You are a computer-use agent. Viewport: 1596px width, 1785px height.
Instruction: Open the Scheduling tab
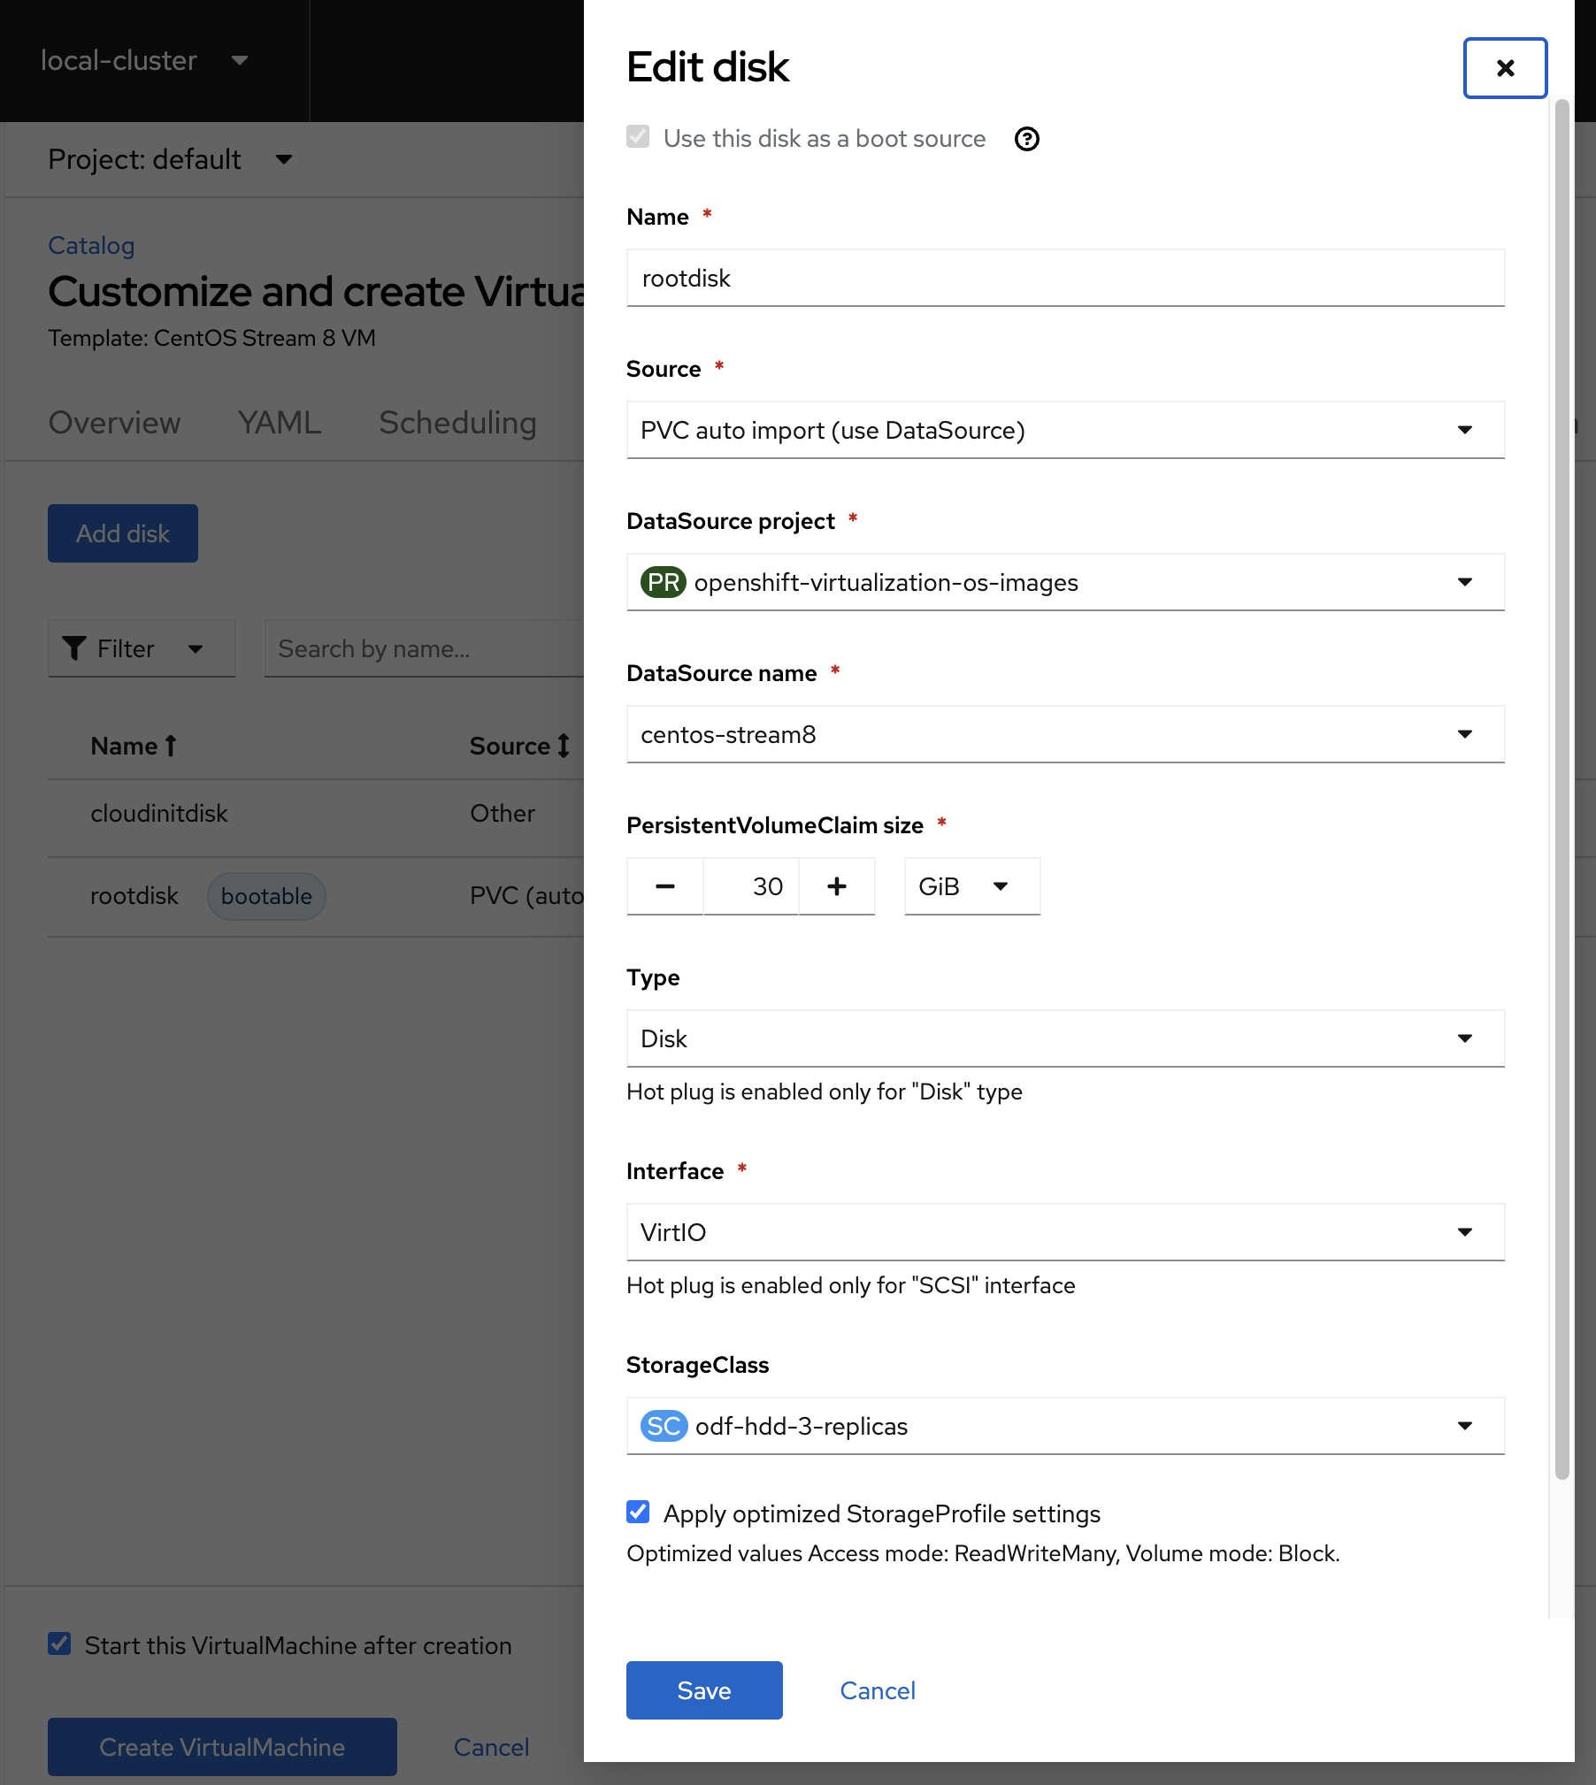(457, 423)
